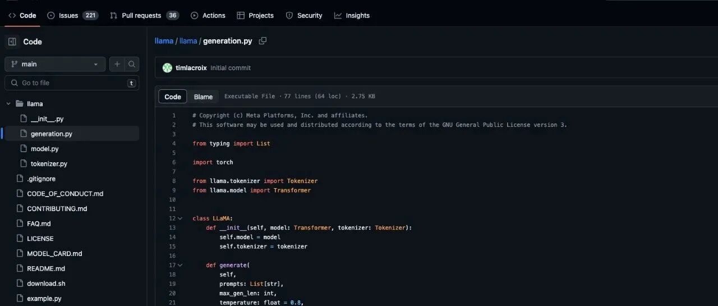Click the first llama breadcrumb link
Screen dimensions: 718x306
coord(164,41)
